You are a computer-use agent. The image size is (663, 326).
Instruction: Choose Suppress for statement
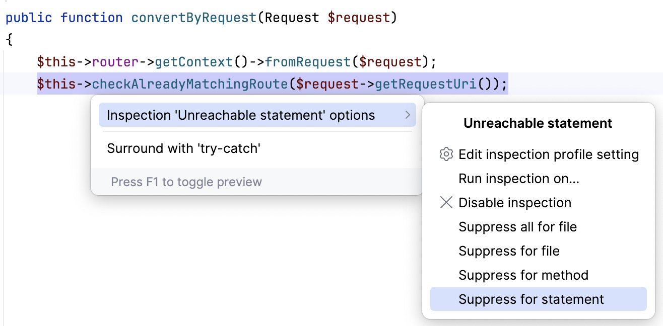531,299
